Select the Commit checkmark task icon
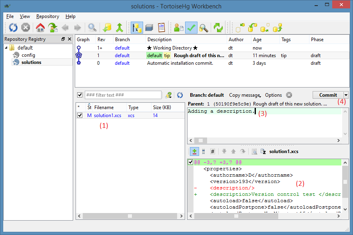The height and width of the screenshot is (235, 353). 191,28
